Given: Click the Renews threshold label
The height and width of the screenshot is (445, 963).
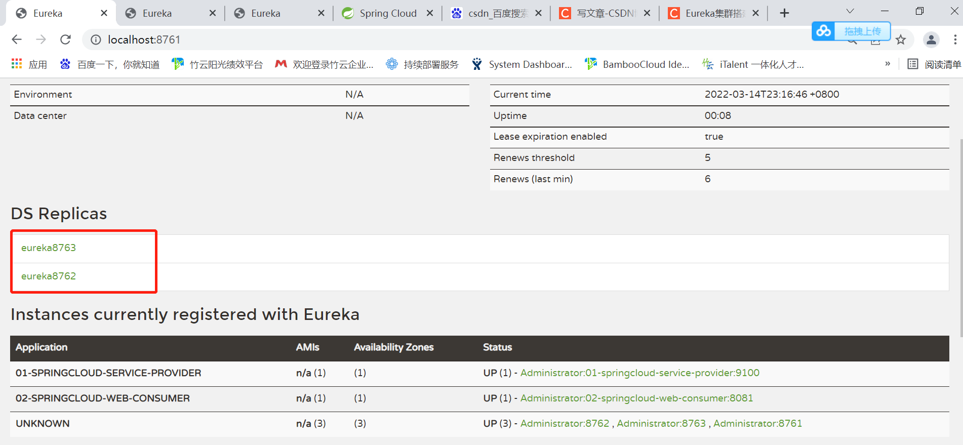Looking at the screenshot, I should coord(534,158).
